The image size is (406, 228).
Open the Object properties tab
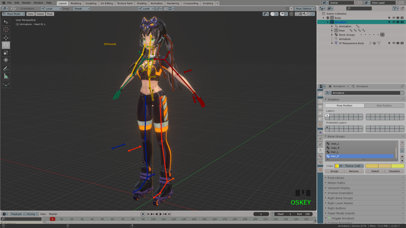(x=320, y=132)
